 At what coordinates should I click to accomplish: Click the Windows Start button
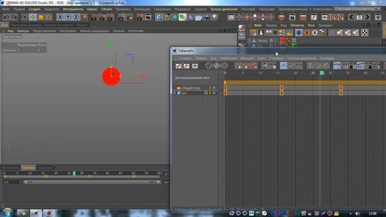[x=7, y=213]
